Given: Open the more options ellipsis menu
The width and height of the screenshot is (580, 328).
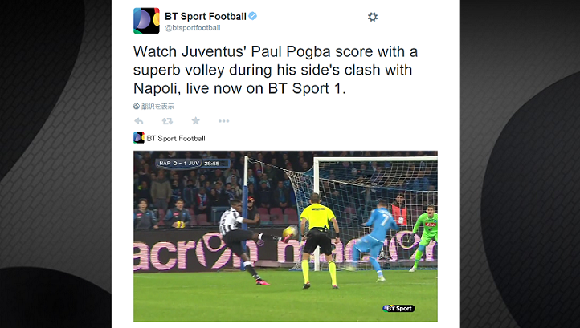Looking at the screenshot, I should coord(223,121).
